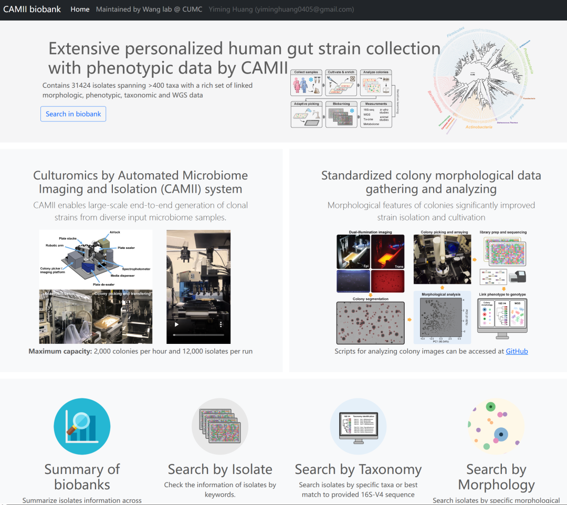The width and height of the screenshot is (567, 505).
Task: Click 'Check the information of isolates by keywords'
Action: tap(220, 489)
